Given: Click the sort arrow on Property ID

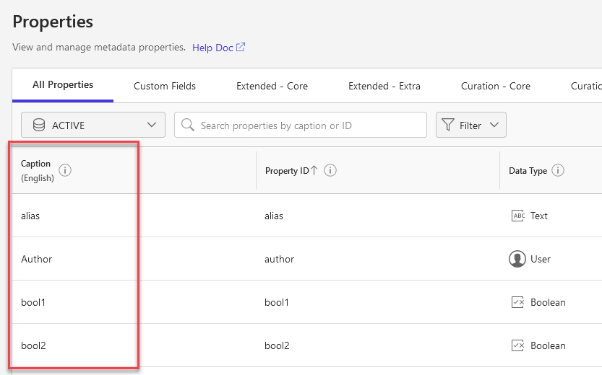Looking at the screenshot, I should click(x=314, y=171).
